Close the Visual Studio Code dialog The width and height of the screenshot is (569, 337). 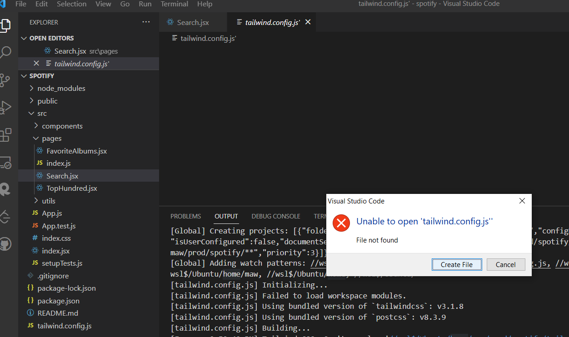(x=522, y=201)
